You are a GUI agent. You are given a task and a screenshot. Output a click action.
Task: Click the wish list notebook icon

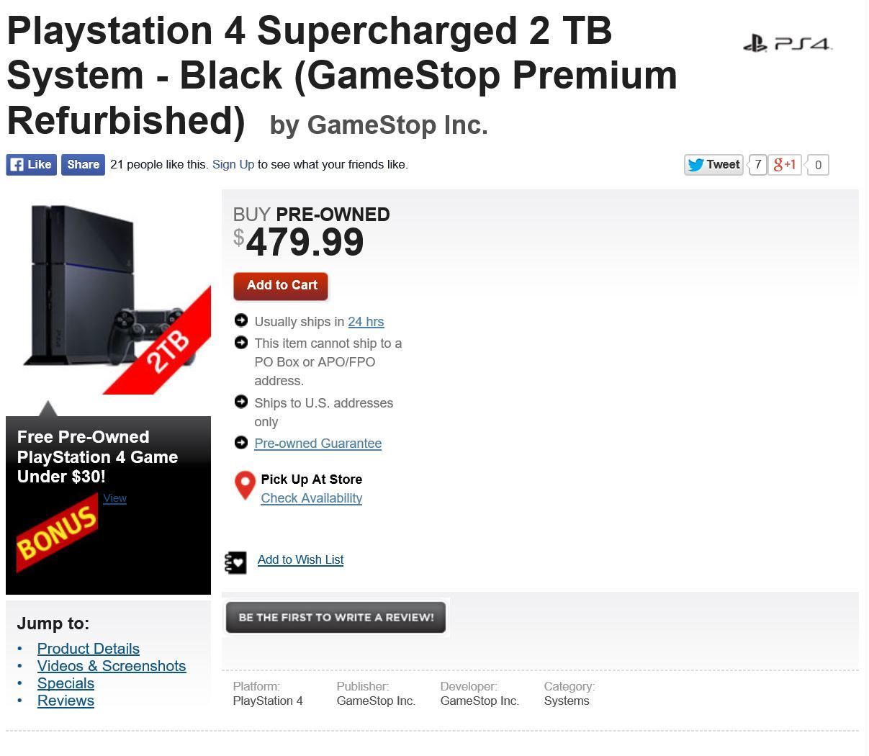(235, 562)
